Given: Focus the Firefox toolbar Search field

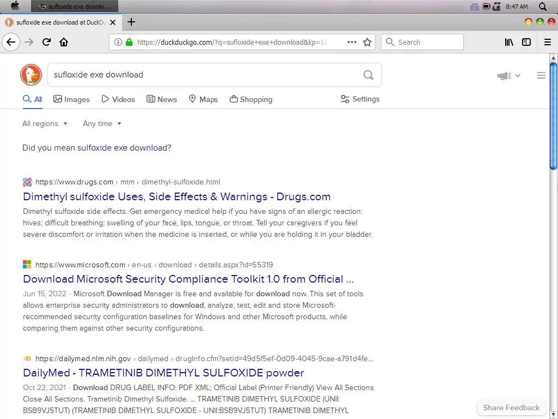Looking at the screenshot, I should [x=422, y=42].
